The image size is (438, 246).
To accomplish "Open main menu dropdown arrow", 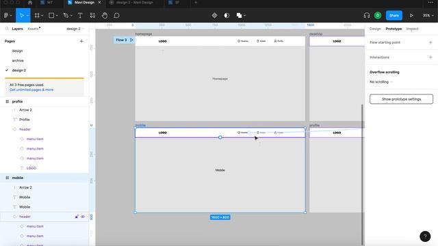I will click(11, 16).
